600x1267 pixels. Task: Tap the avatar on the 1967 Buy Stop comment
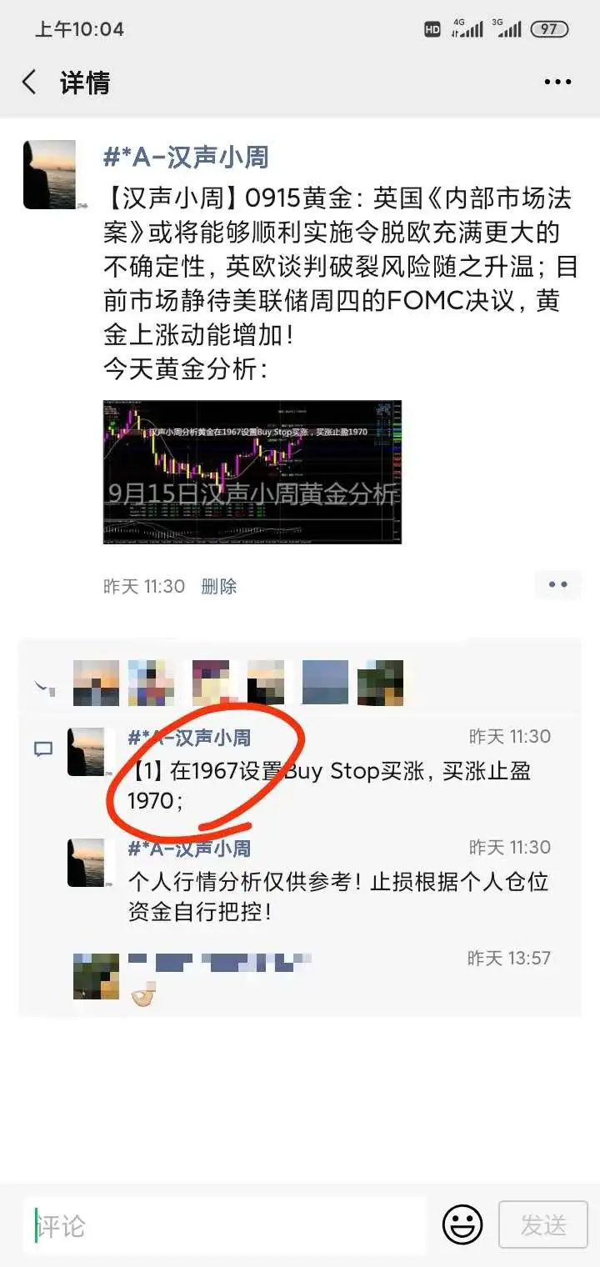pos(86,752)
